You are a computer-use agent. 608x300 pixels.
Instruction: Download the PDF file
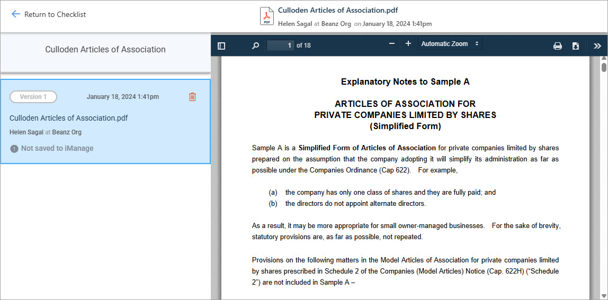[576, 46]
